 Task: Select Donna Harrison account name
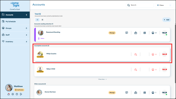click(x=50, y=92)
